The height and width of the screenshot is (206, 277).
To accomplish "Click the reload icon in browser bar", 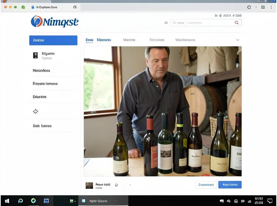I will point(75,7).
